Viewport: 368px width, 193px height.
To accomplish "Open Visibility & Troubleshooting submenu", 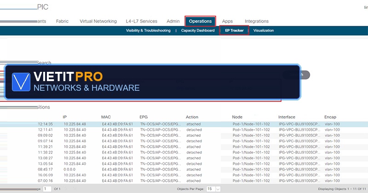I will pos(148,30).
